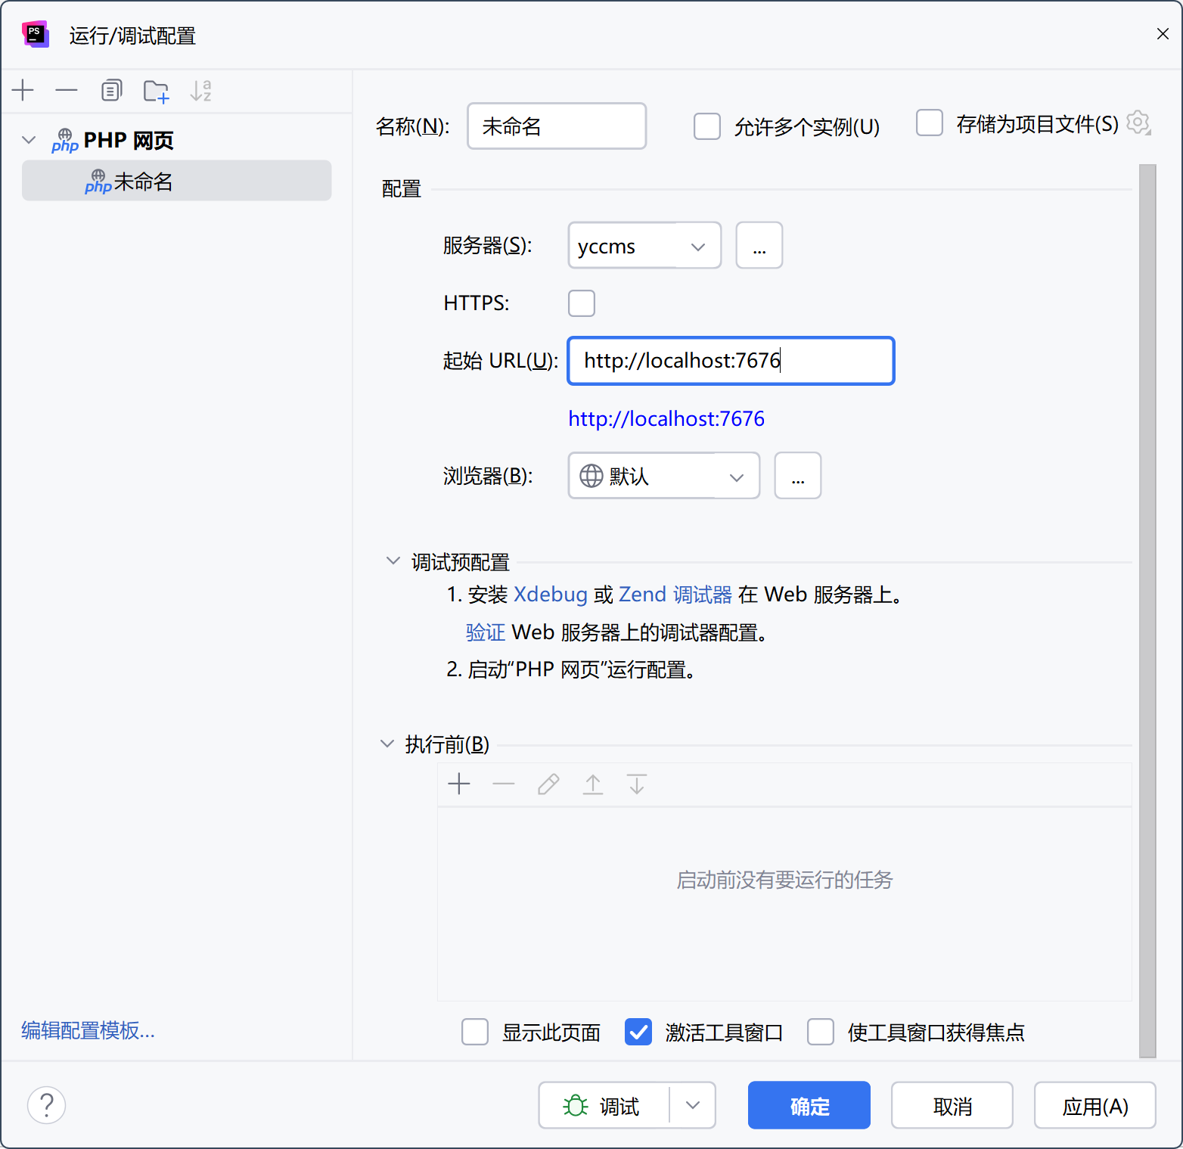
Task: Open settings gear beside store as project file
Action: (x=1138, y=123)
